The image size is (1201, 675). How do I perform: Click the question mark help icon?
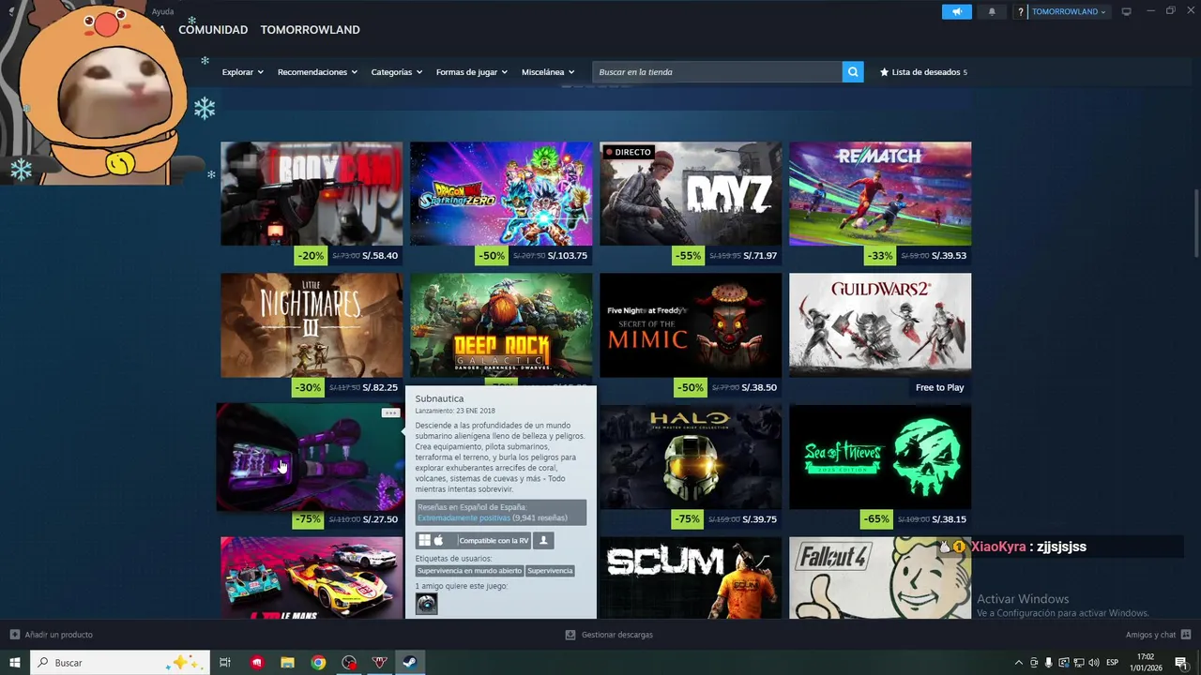(1021, 12)
